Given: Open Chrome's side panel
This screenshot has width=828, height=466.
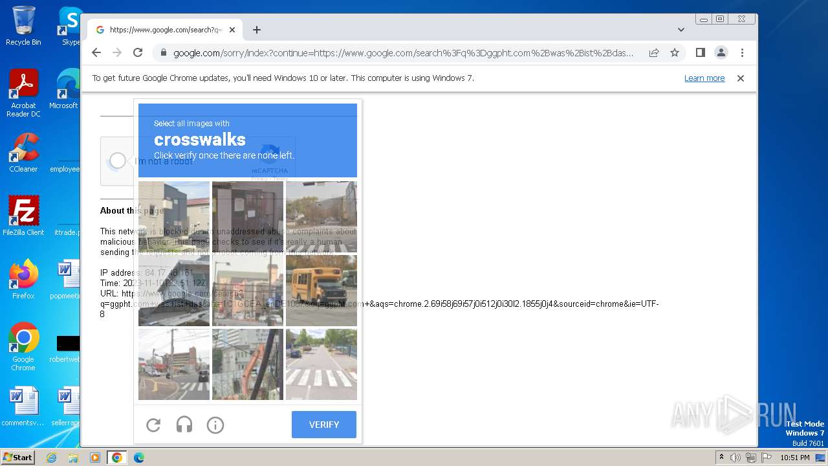Looking at the screenshot, I should (700, 52).
